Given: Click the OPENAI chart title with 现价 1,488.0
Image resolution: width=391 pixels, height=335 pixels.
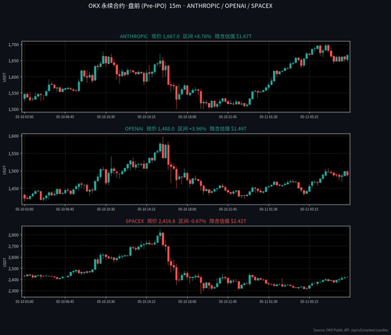Looking at the screenshot, I should click(185, 129).
